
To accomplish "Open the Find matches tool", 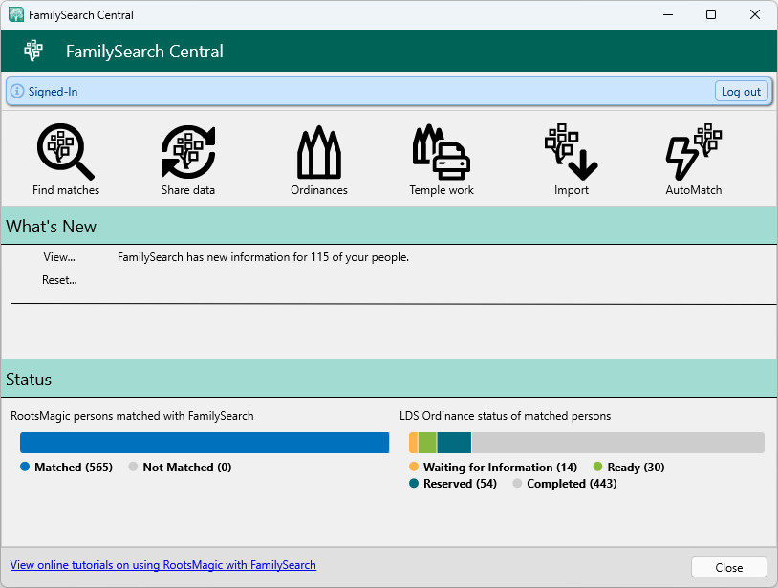I will pyautogui.click(x=65, y=153).
